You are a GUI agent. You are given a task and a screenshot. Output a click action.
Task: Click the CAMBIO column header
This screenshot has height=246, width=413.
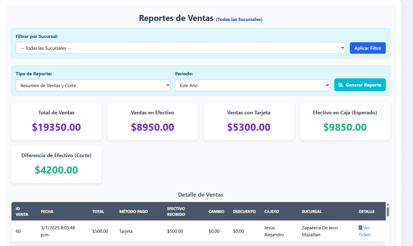click(x=216, y=212)
